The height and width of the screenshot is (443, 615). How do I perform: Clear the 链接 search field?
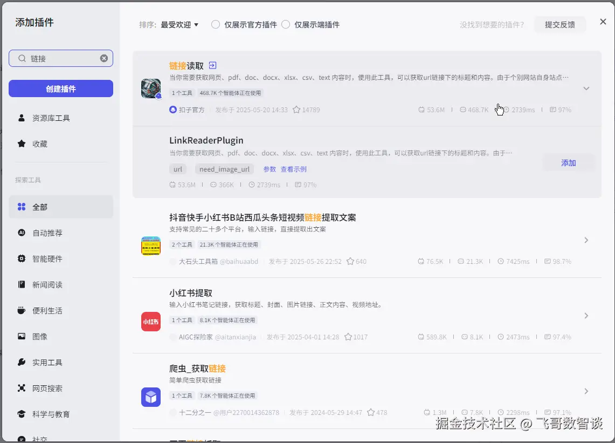pos(104,58)
